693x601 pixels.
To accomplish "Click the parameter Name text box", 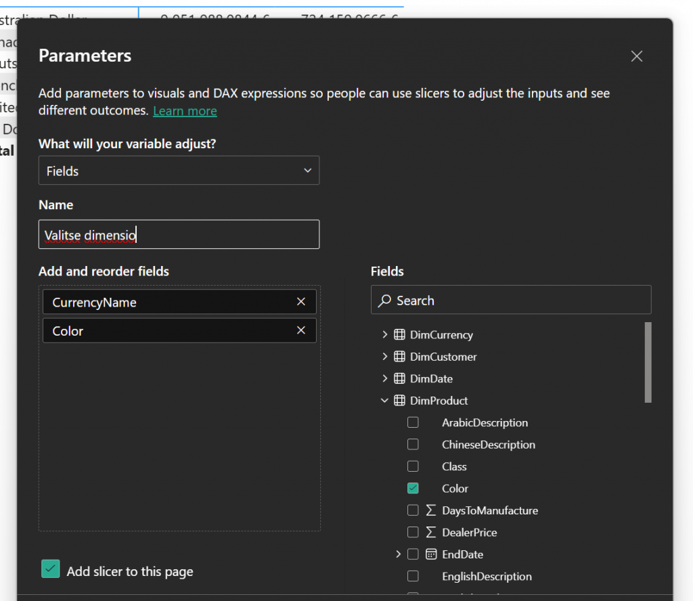I will click(x=179, y=235).
